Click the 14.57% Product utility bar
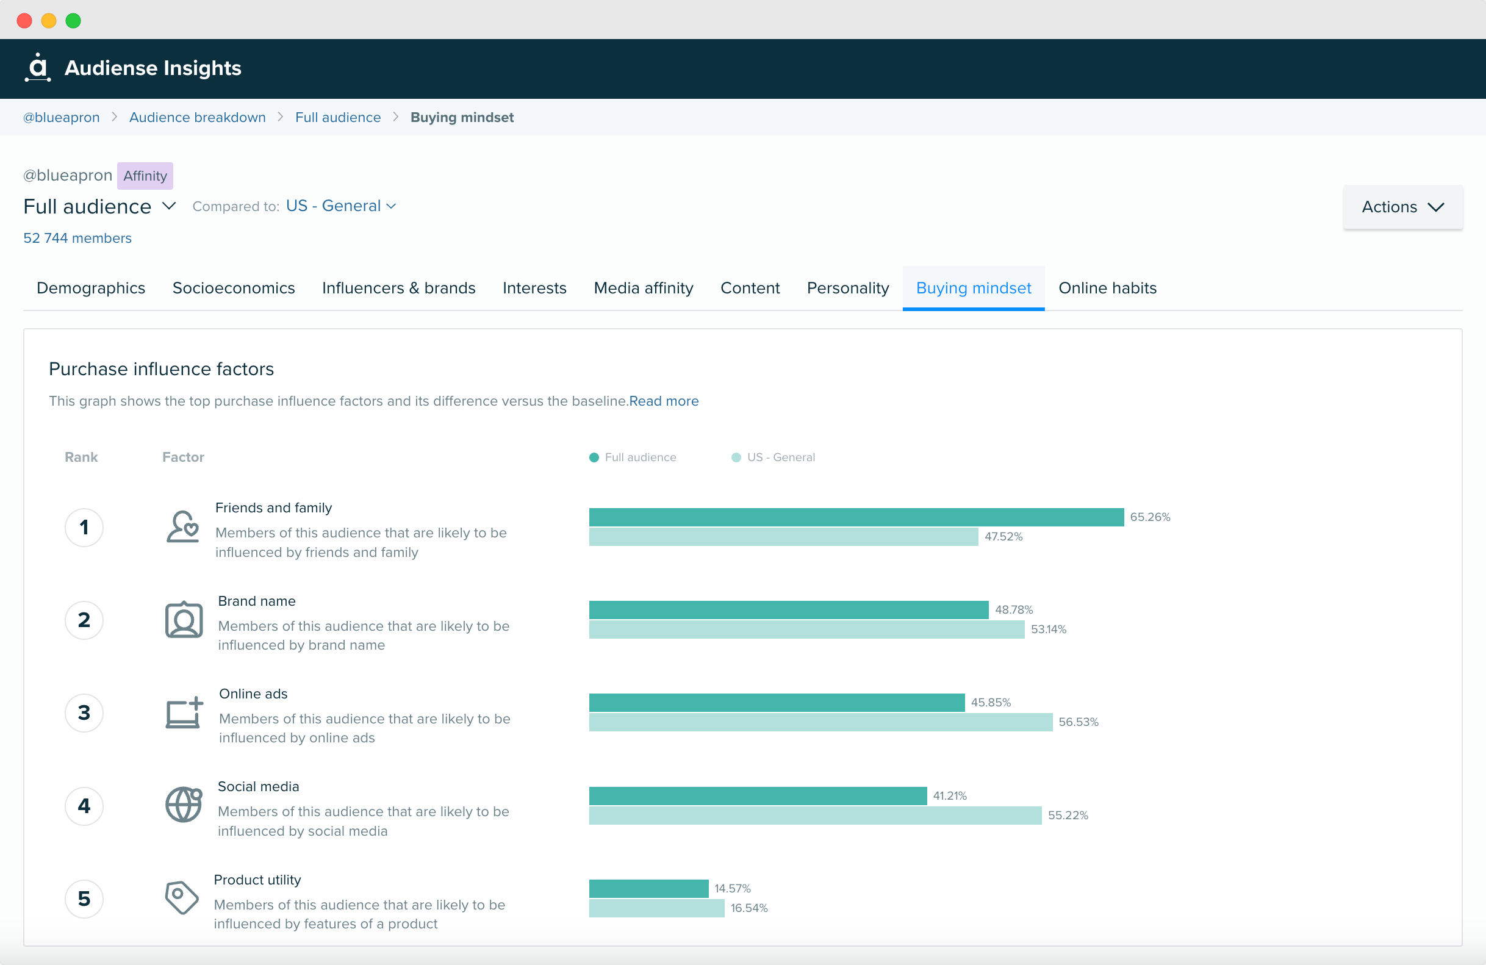The height and width of the screenshot is (965, 1486). coord(648,888)
